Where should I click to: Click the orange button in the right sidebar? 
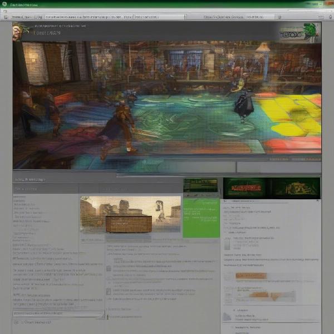coord(251,276)
